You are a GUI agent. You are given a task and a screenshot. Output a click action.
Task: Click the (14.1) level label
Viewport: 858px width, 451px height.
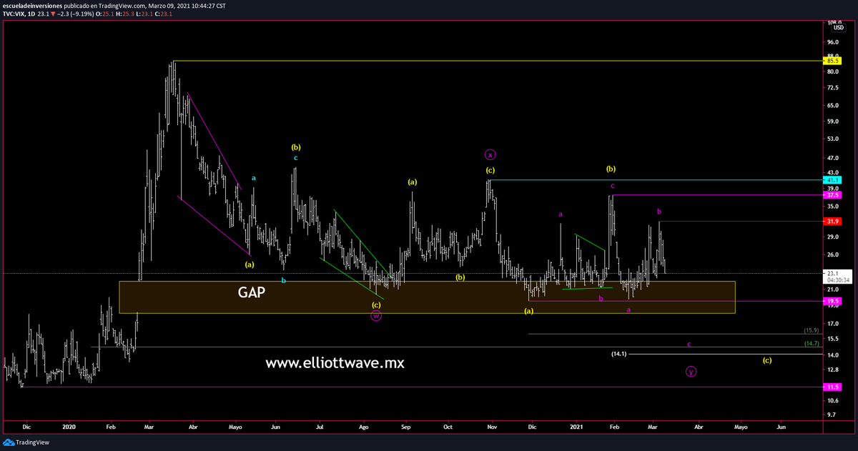point(619,354)
